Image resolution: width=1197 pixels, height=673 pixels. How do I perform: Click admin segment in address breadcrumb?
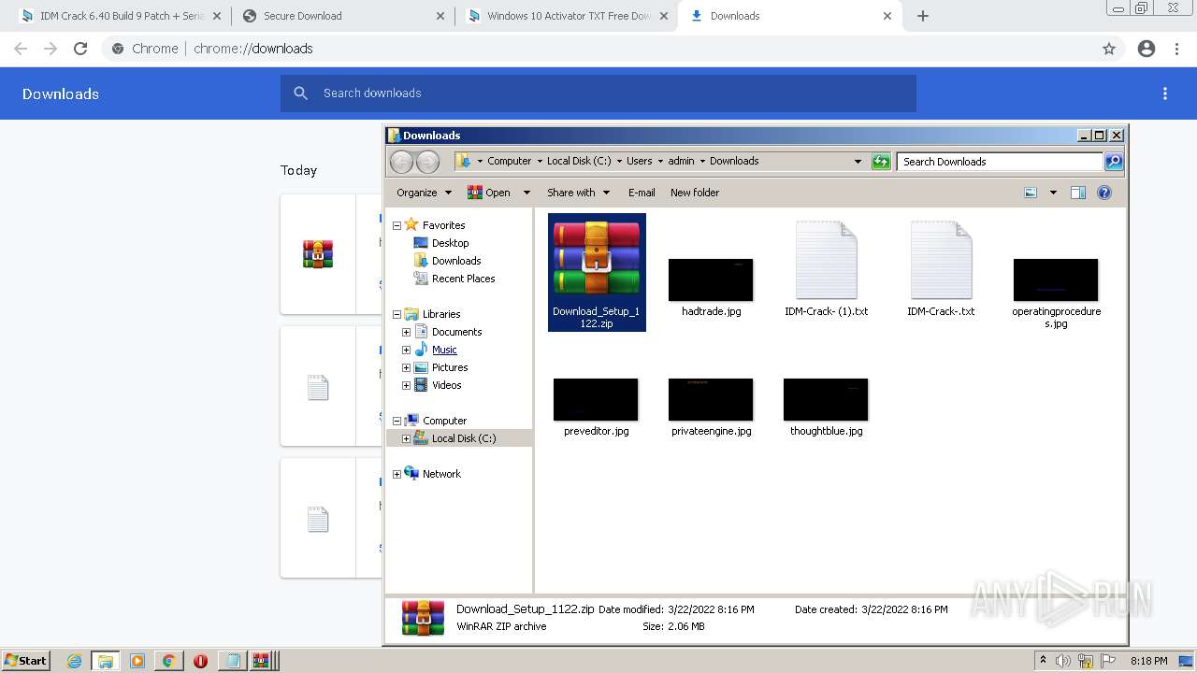(x=681, y=161)
